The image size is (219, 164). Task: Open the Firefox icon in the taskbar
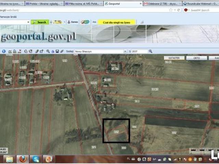(x=23, y=159)
